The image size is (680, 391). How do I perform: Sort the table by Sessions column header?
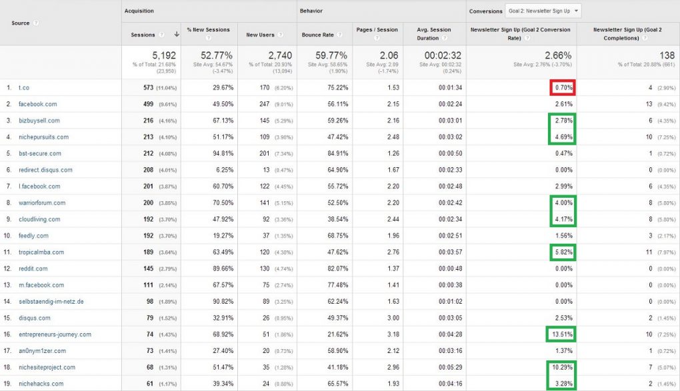143,35
